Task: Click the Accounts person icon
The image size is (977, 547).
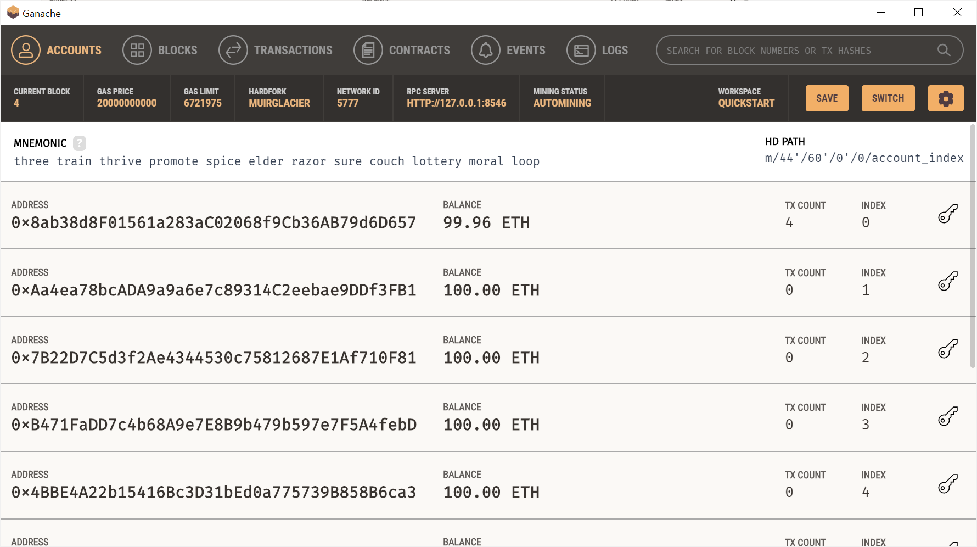Action: 26,50
